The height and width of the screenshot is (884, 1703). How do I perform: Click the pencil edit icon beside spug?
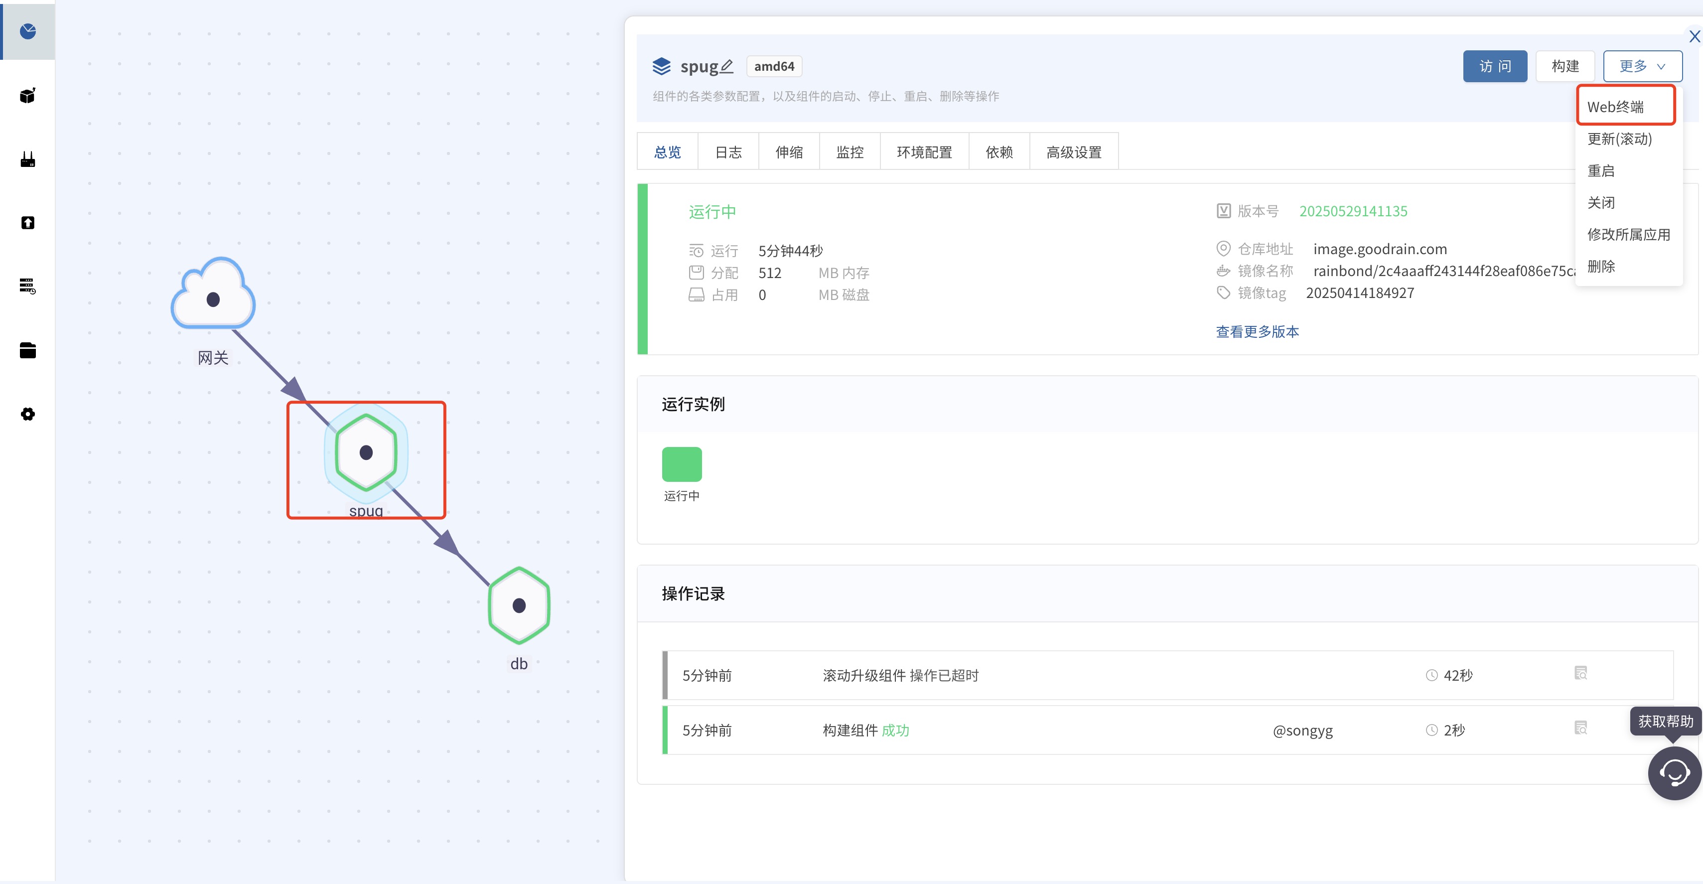(726, 66)
